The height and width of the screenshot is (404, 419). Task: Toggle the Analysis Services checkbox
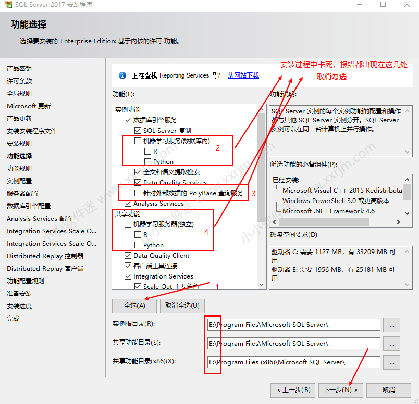point(128,204)
